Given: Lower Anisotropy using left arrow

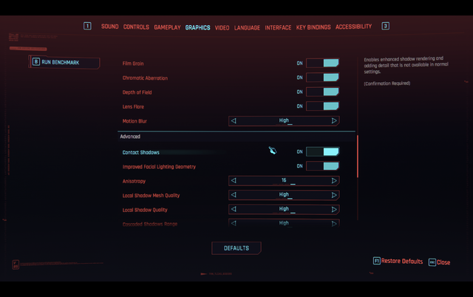Looking at the screenshot, I should tap(234, 180).
